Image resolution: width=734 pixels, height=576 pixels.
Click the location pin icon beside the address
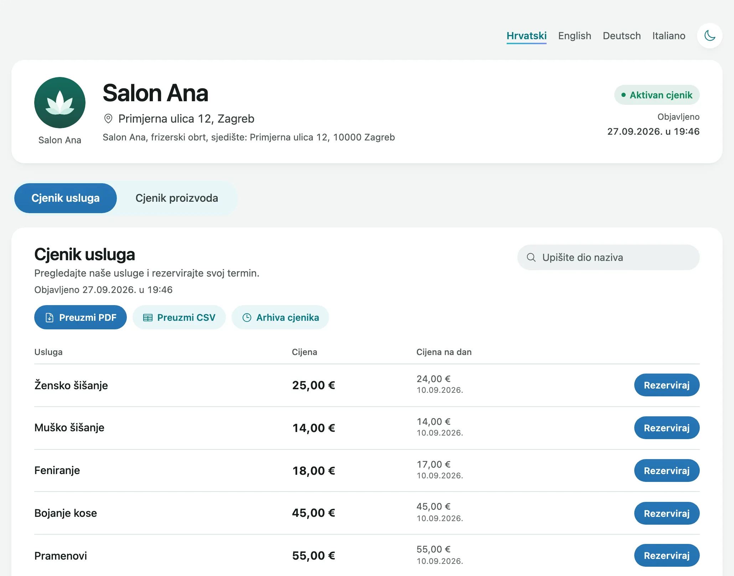pyautogui.click(x=108, y=119)
